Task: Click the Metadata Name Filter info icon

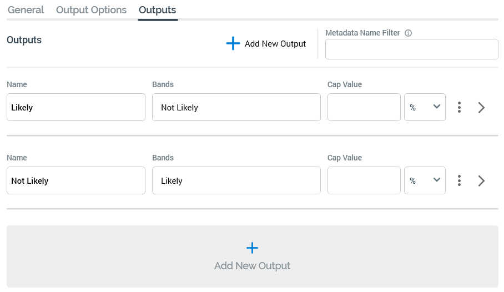Action: point(408,33)
